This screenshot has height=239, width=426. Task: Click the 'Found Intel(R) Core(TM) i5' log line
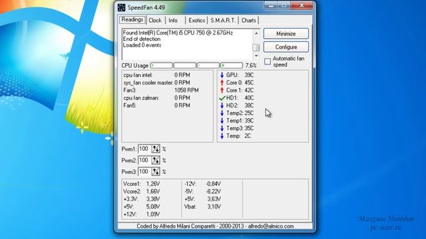pos(178,33)
